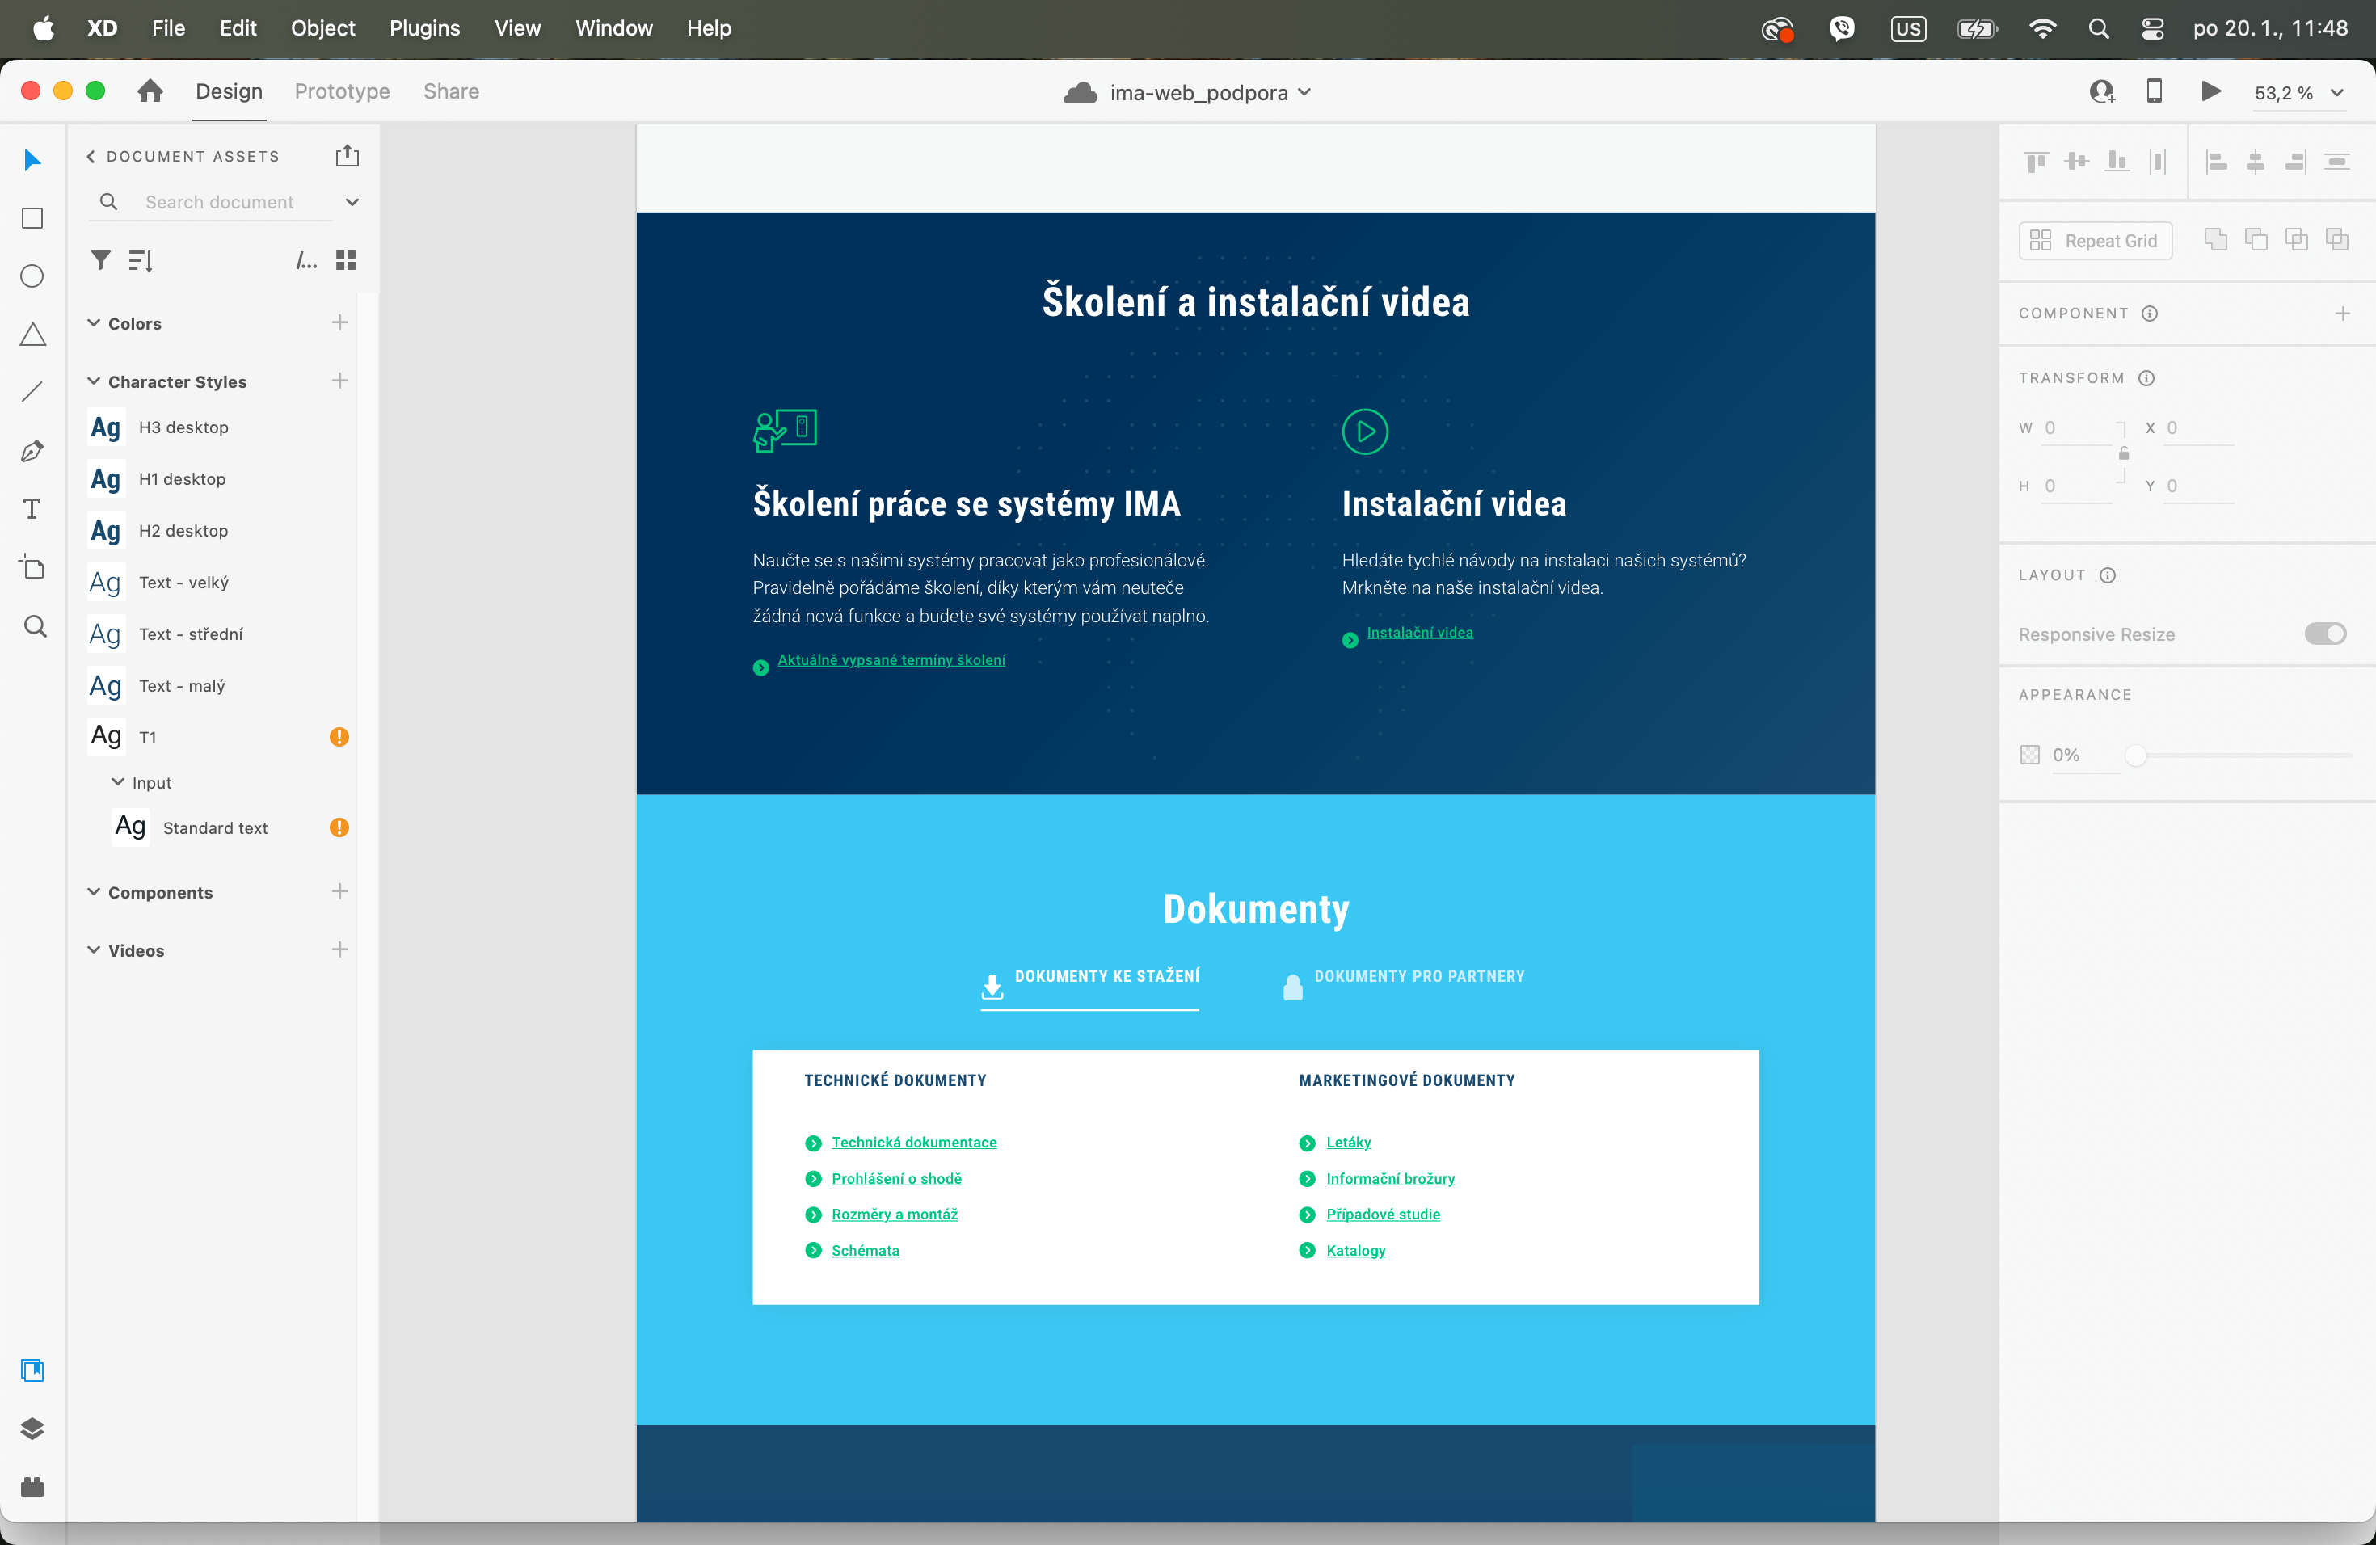Image resolution: width=2376 pixels, height=1545 pixels.
Task: Adjust the opacity slider
Action: point(2135,756)
